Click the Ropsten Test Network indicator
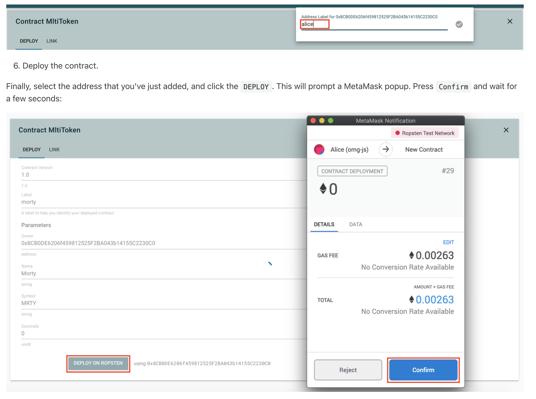The height and width of the screenshot is (399, 536). coord(425,133)
